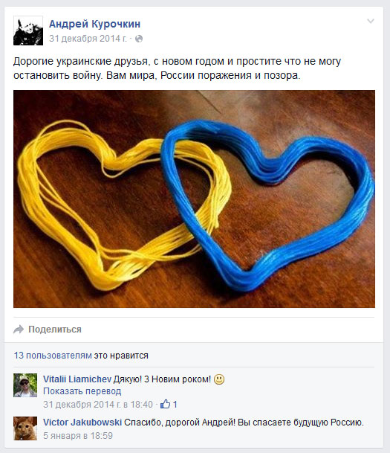View the 13 пользователям likes list
Screen dimensions: 390x453
click(x=53, y=356)
